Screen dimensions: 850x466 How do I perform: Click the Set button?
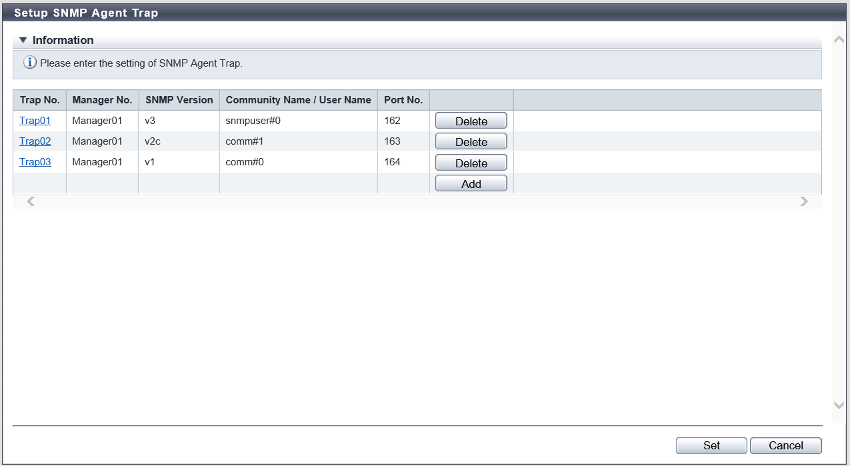(711, 445)
